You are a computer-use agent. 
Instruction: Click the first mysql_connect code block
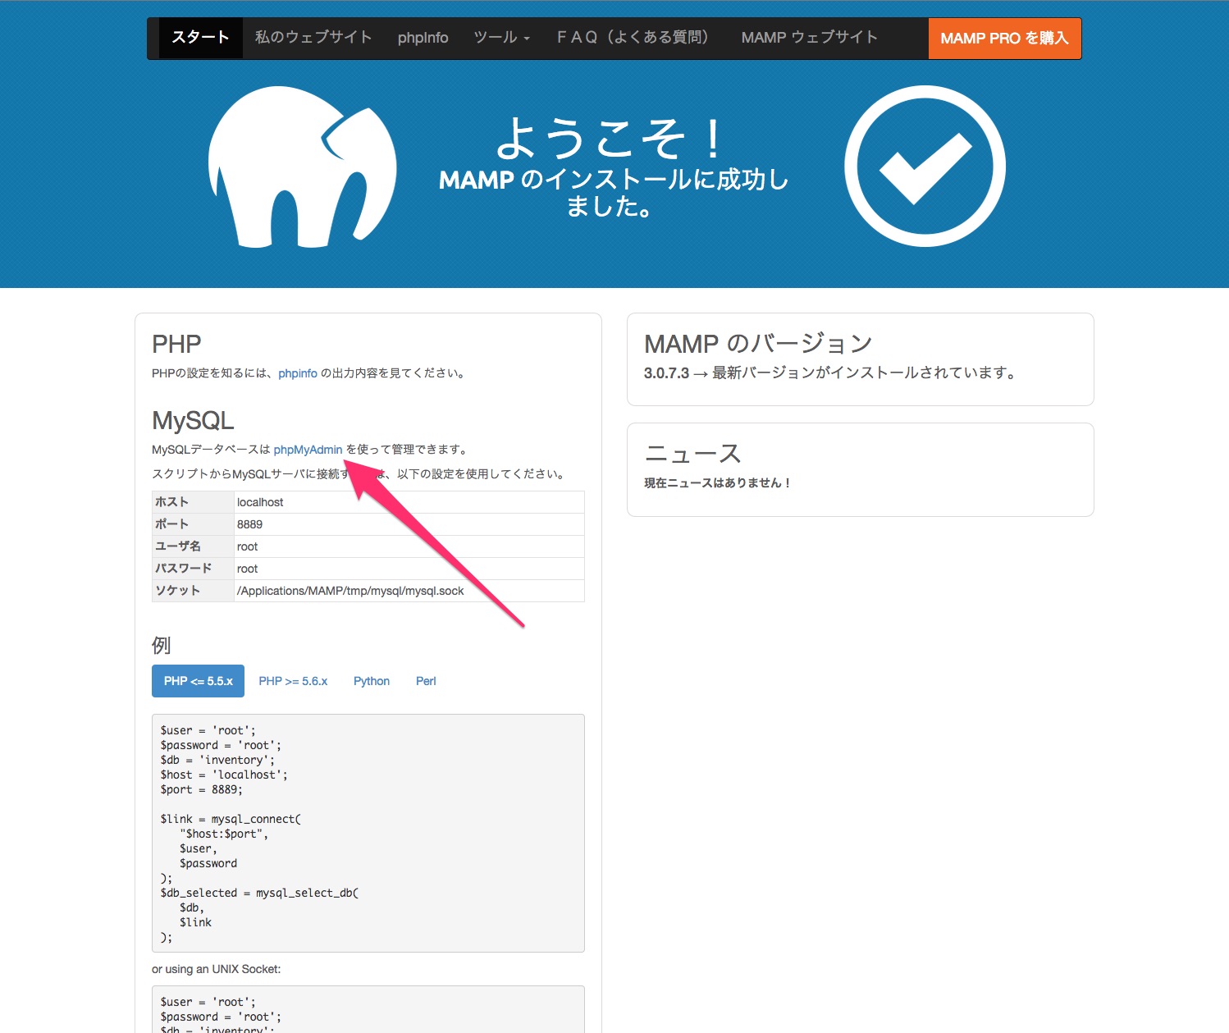(368, 833)
